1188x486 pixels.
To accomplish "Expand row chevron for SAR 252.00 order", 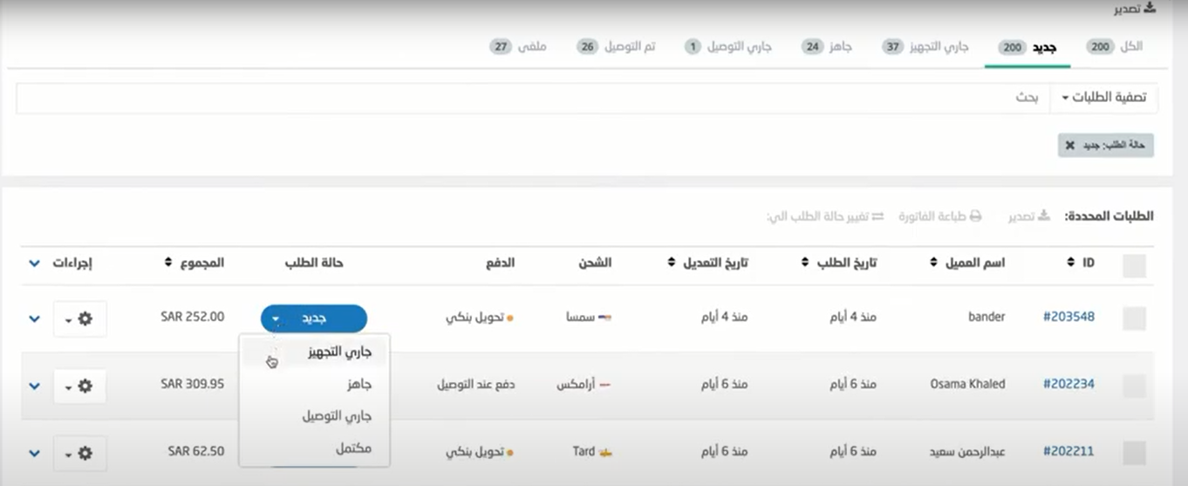I will tap(34, 319).
